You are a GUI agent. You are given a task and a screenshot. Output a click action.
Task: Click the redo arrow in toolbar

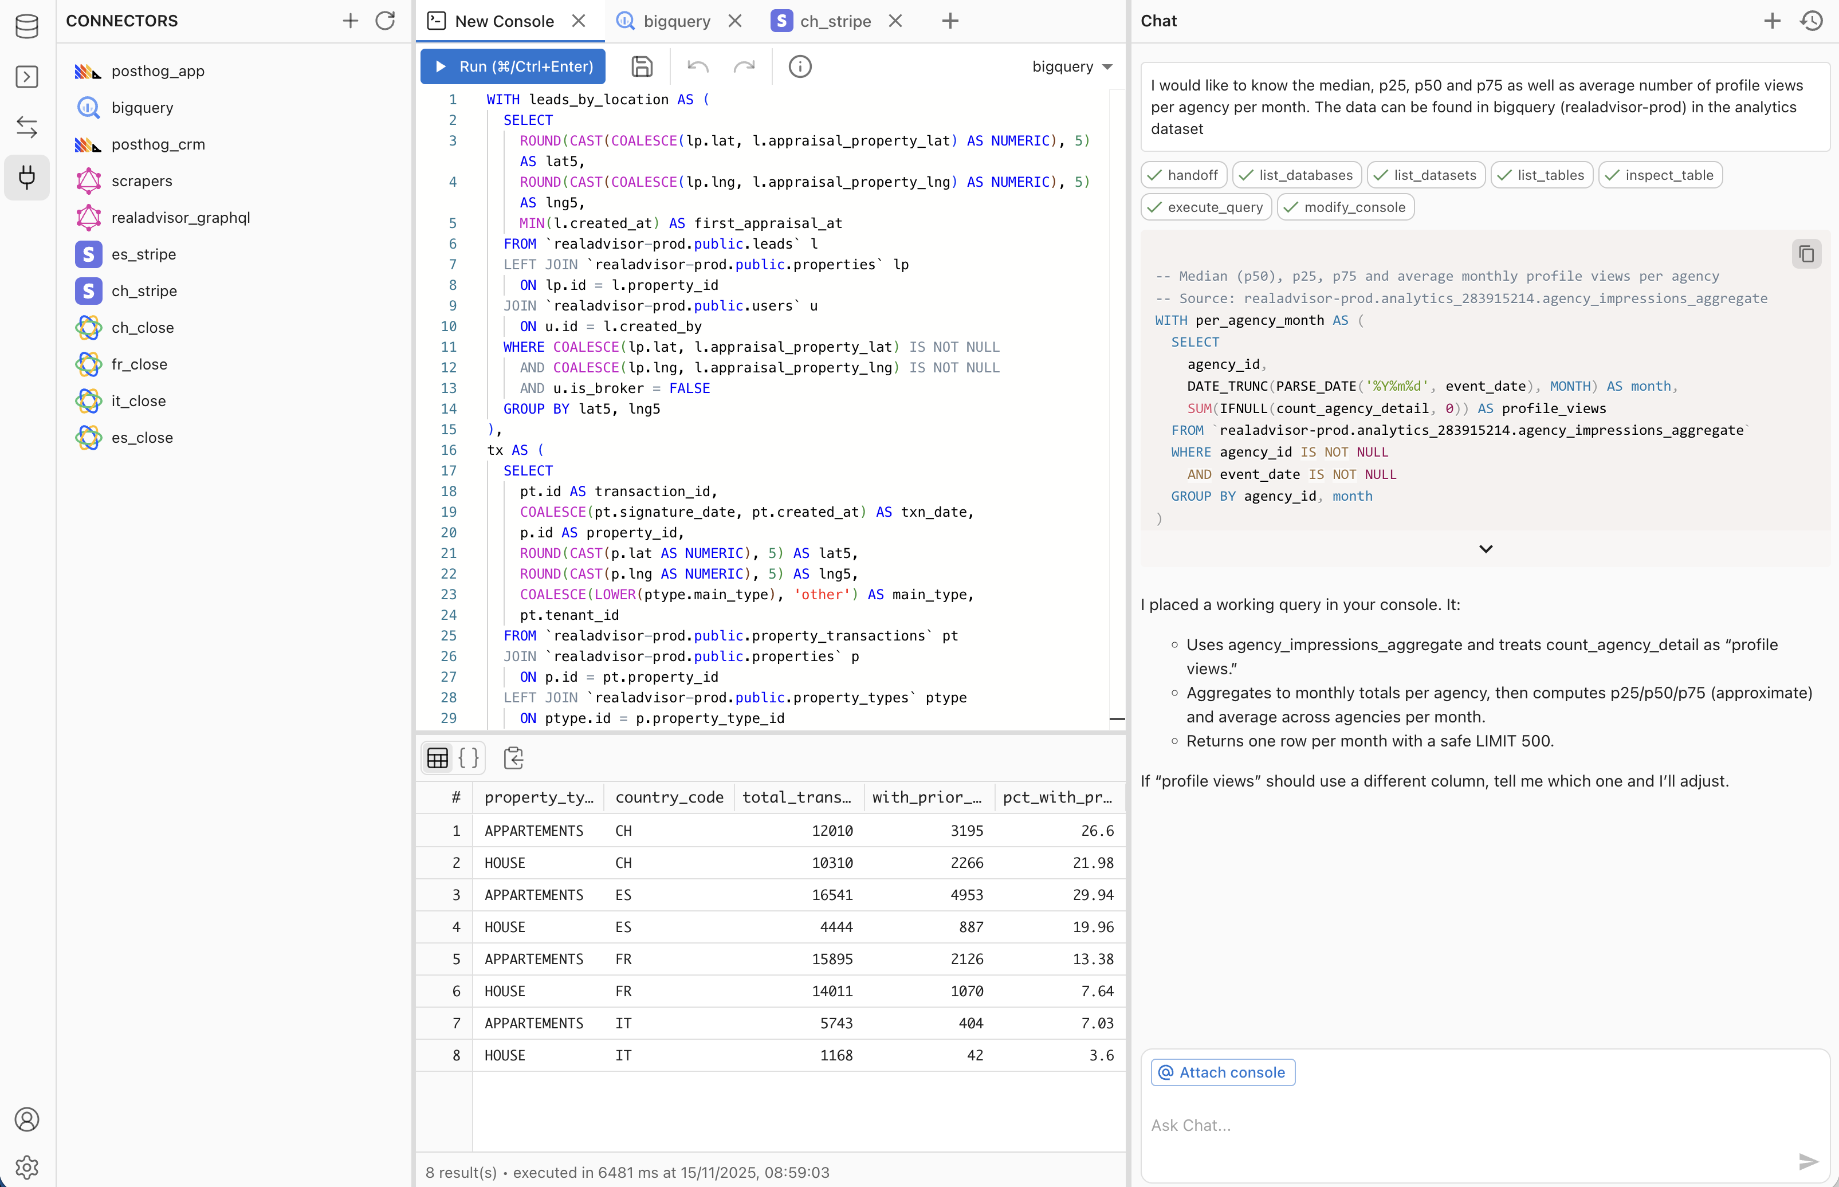pyautogui.click(x=744, y=66)
